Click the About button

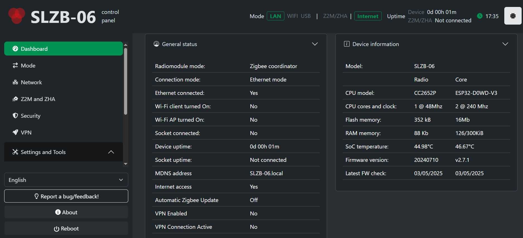tap(66, 212)
